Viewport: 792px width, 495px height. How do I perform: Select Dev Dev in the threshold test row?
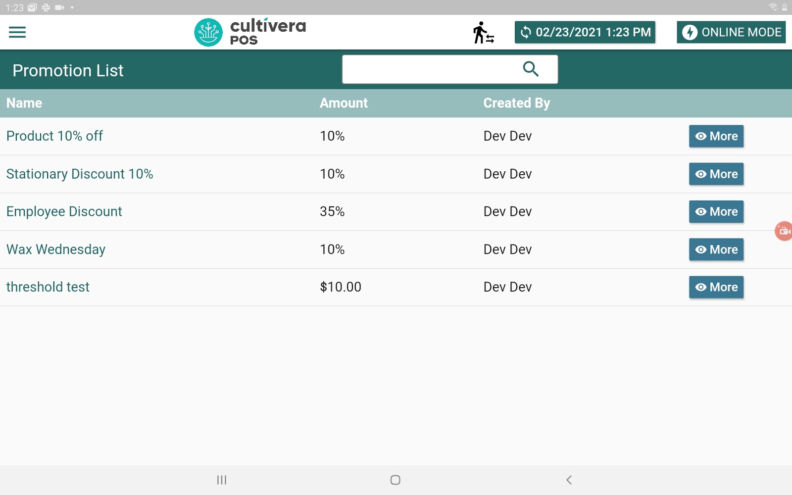507,287
